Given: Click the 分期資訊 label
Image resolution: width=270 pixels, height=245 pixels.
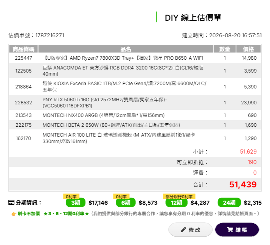Looking at the screenshot, I should pos(29,203).
